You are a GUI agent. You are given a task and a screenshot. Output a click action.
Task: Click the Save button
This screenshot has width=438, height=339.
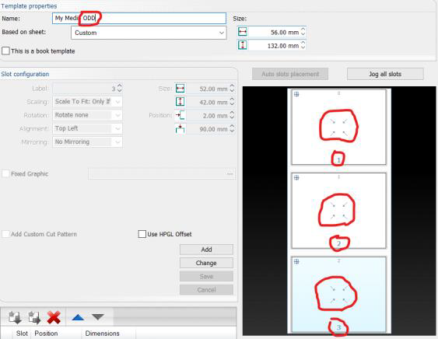tap(206, 276)
